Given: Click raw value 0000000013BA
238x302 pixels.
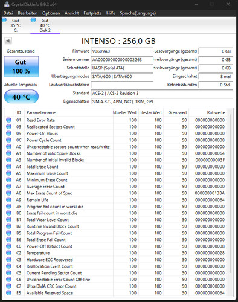Looking at the screenshot, I should coord(210,193).
